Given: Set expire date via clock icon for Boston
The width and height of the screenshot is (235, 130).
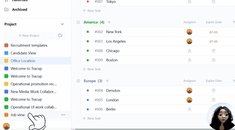Looking at the screenshot, I should 214,60.
